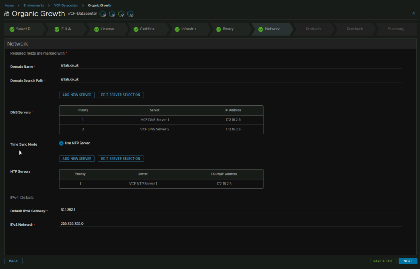Go to the EULA wizard step
This screenshot has height=269, width=420.
pos(66,29)
